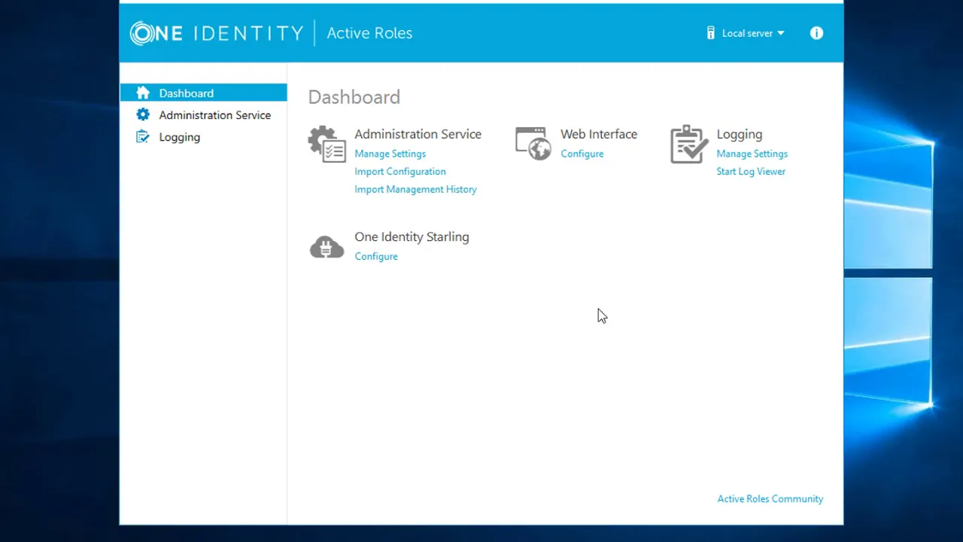Click the info icon in header

click(816, 33)
